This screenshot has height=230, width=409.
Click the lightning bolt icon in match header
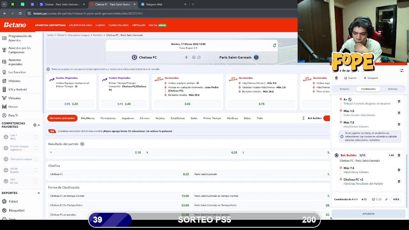[186, 57]
